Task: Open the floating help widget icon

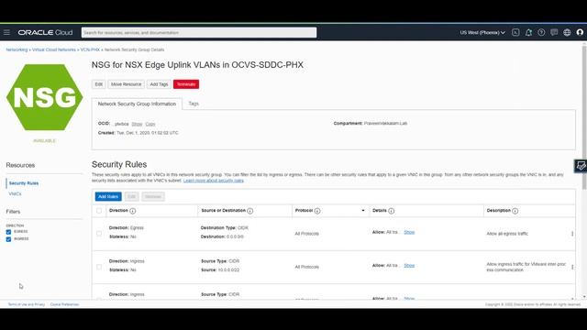Action: tap(581, 166)
